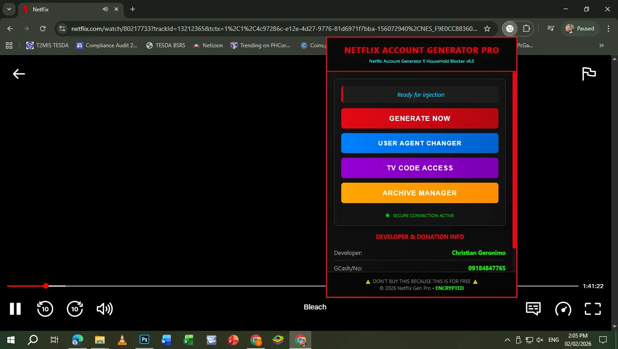The height and width of the screenshot is (349, 618).
Task: Launch Microsoft Word from the taskbar
Action: [x=166, y=339]
